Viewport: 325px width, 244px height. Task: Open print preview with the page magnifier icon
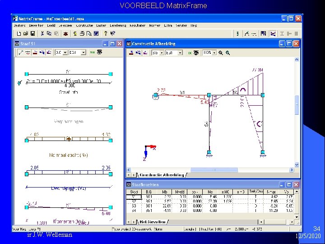coord(89,33)
